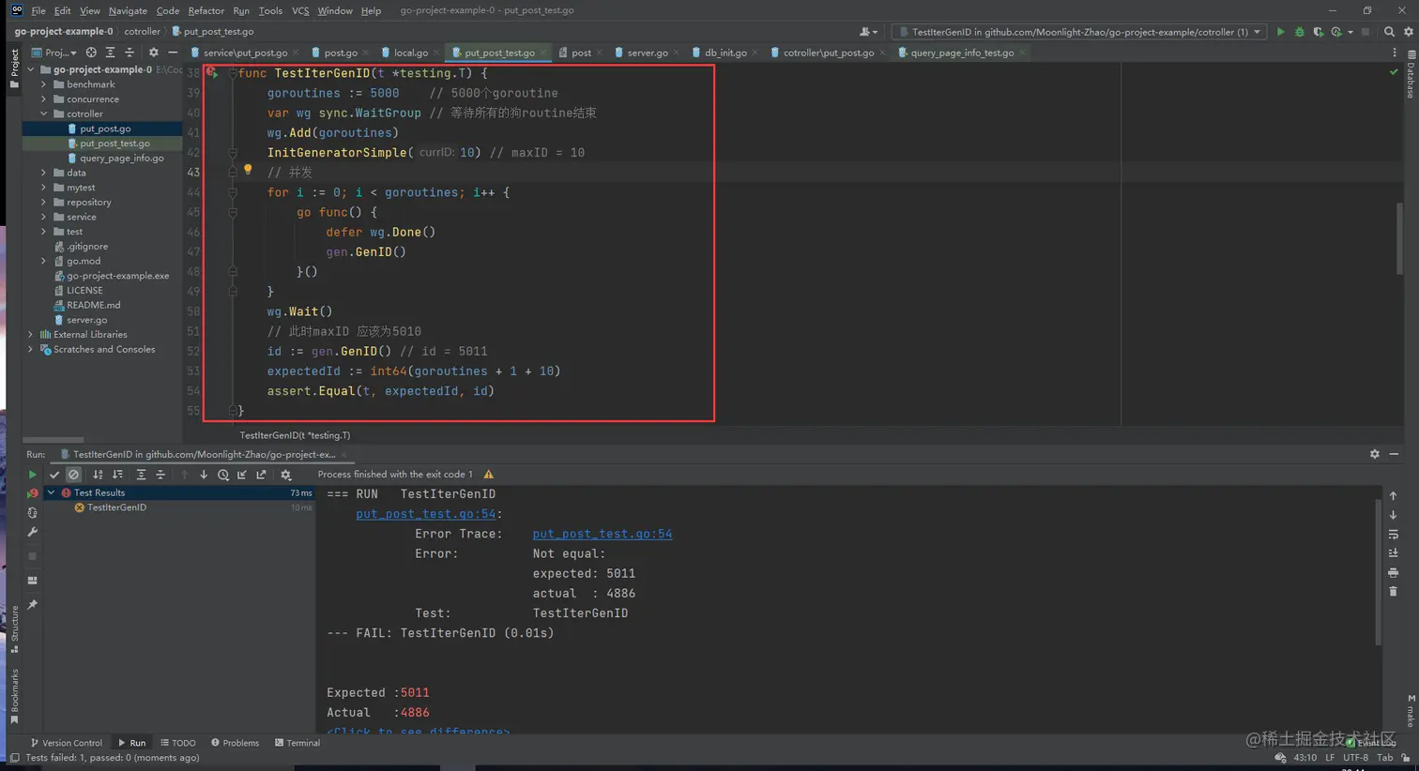The width and height of the screenshot is (1419, 771).
Task: Open test history clock icon
Action: [x=223, y=475]
